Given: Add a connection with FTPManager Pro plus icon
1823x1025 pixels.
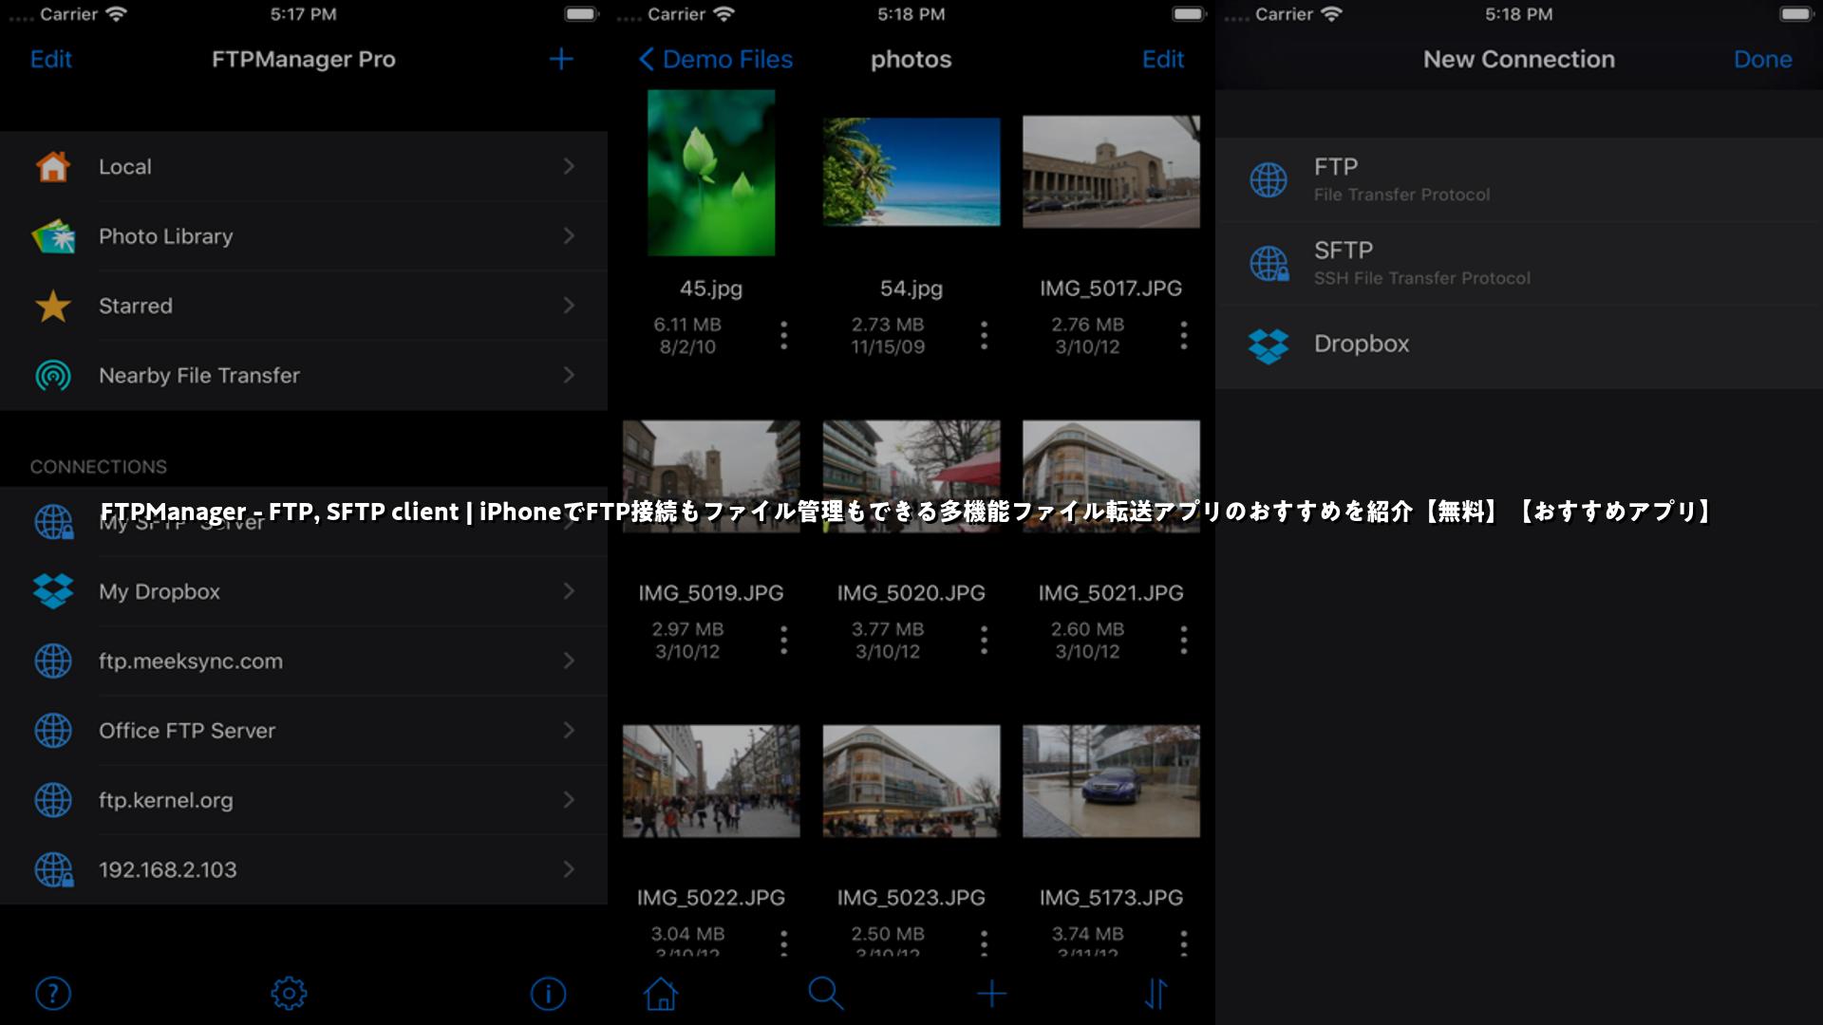Looking at the screenshot, I should (561, 59).
